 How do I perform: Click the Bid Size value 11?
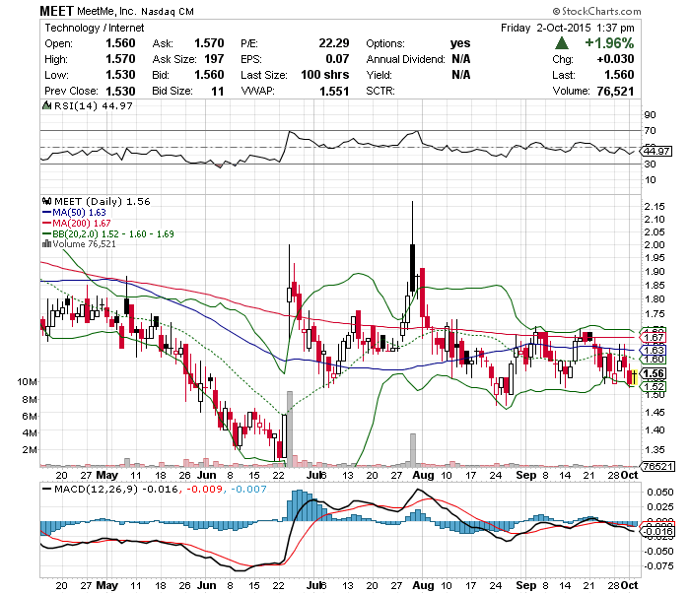(x=218, y=91)
